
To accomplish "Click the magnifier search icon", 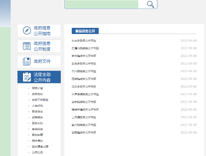I will (x=150, y=4).
